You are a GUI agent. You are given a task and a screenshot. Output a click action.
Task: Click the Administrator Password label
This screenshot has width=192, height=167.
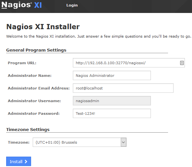[x=34, y=113]
